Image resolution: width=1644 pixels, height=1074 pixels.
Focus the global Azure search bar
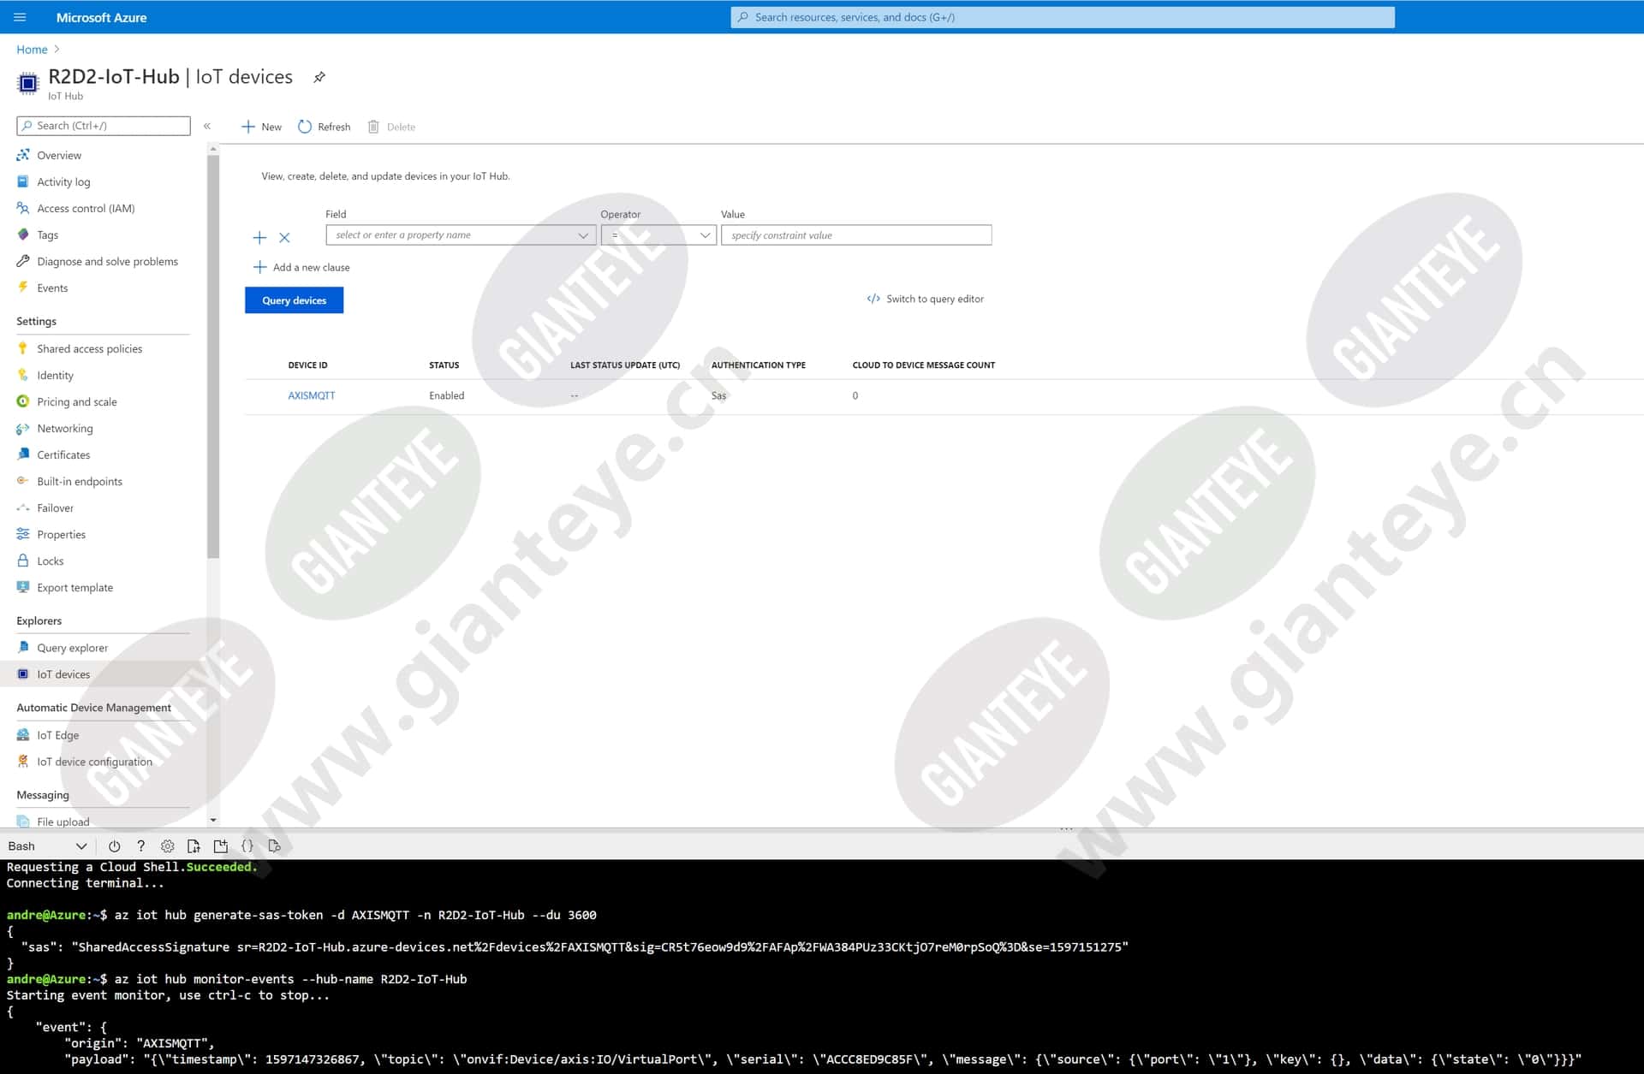(x=1062, y=17)
